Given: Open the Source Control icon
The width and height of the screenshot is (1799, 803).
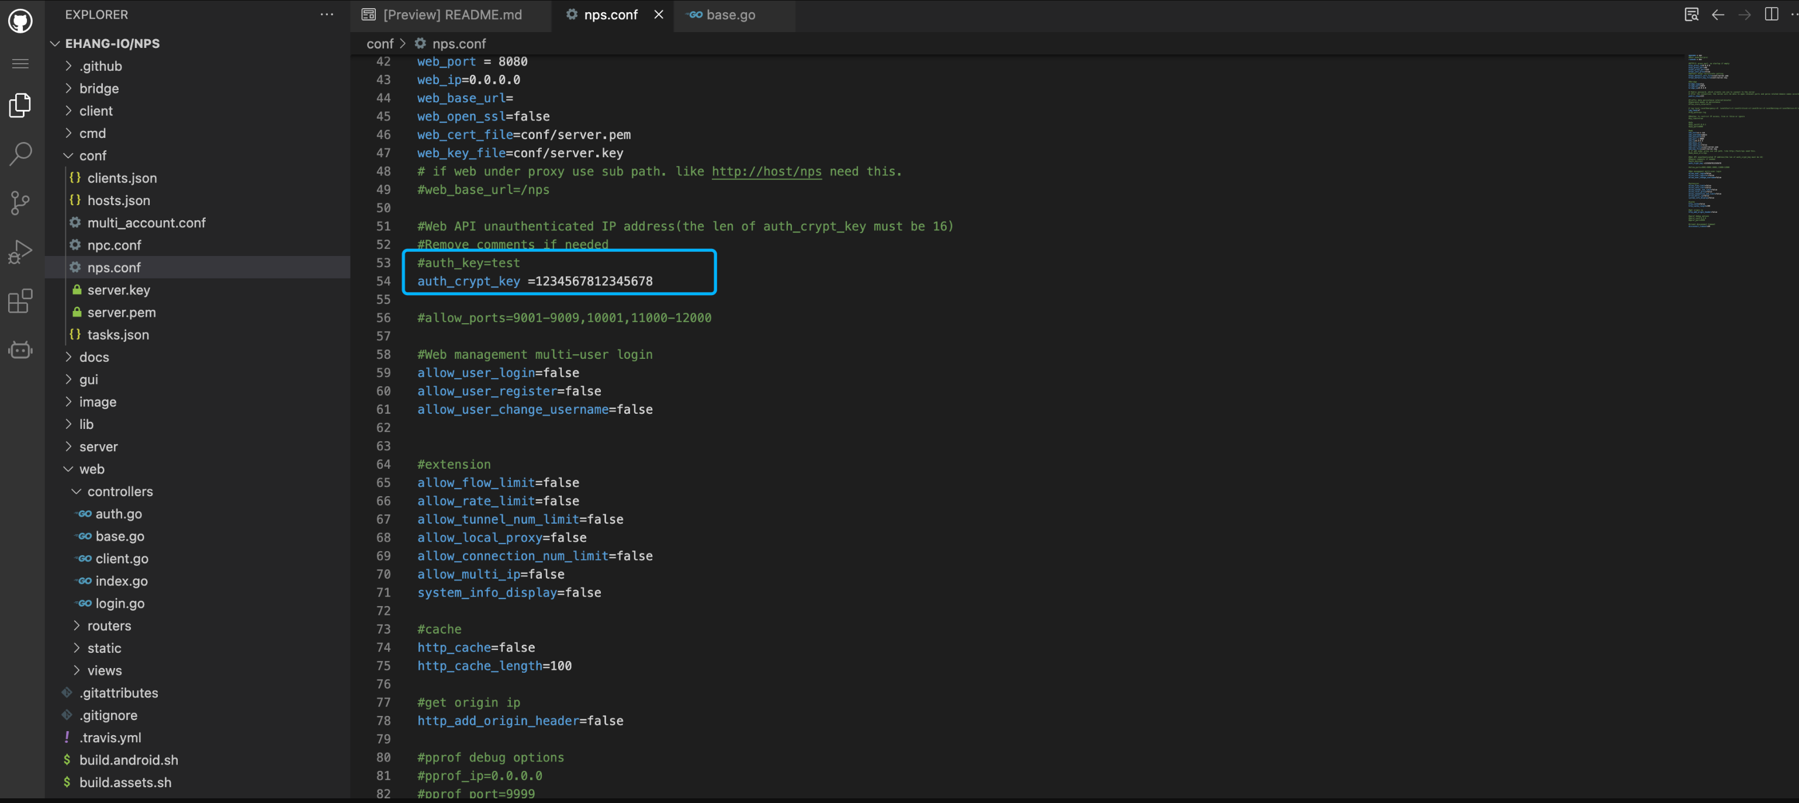Looking at the screenshot, I should pyautogui.click(x=20, y=202).
